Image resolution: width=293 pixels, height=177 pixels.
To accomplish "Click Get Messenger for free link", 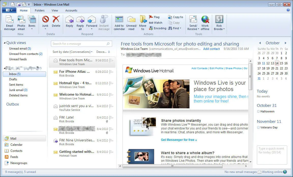I will point(179,140).
